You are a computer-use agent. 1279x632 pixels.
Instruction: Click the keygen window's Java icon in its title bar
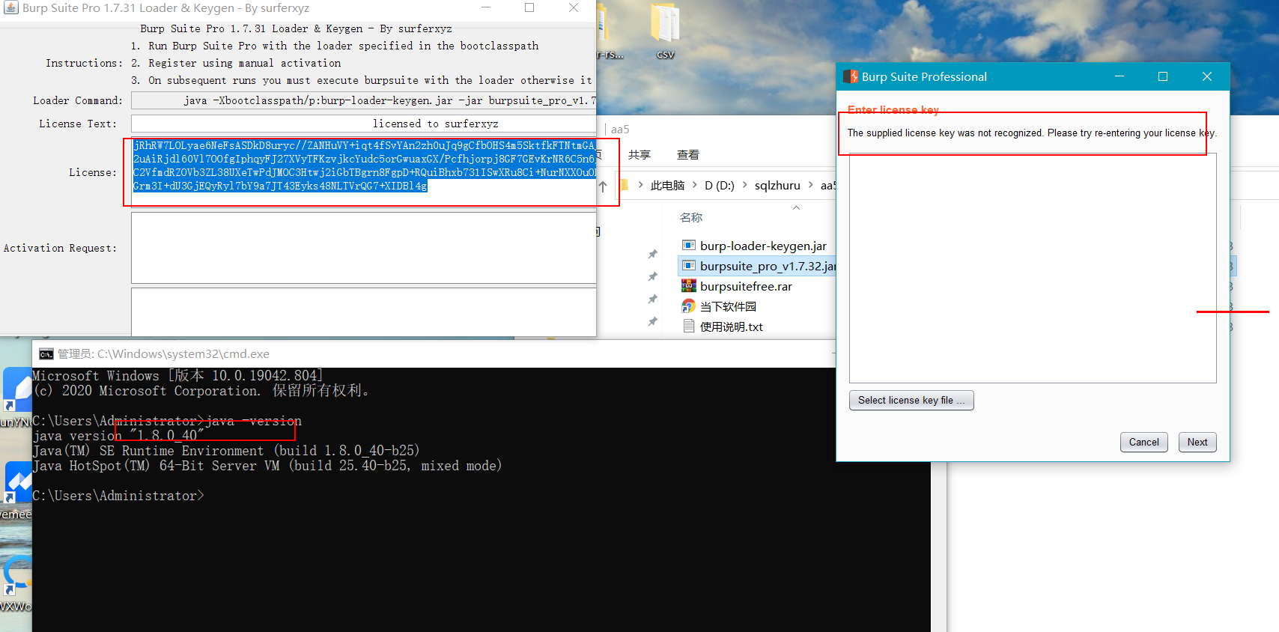click(x=11, y=7)
